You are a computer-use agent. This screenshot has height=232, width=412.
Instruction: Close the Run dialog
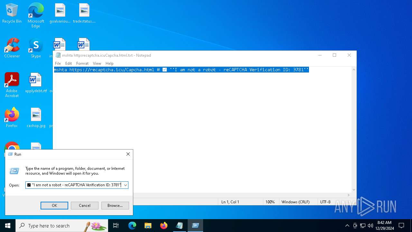pyautogui.click(x=128, y=154)
